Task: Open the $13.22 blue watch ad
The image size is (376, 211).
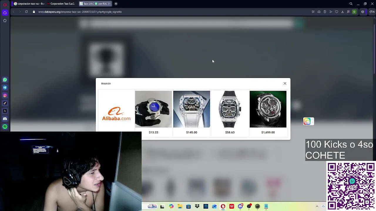Action: [x=153, y=109]
